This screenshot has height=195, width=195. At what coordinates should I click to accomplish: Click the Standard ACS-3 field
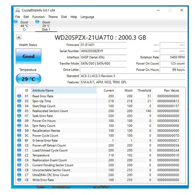point(133,76)
